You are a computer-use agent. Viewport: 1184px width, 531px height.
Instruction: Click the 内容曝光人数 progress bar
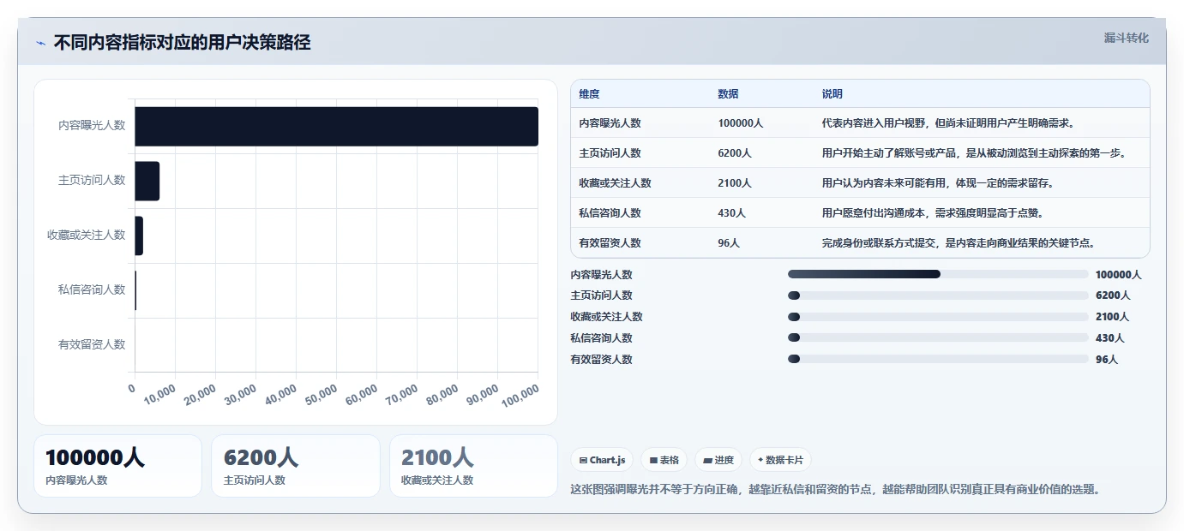[938, 274]
